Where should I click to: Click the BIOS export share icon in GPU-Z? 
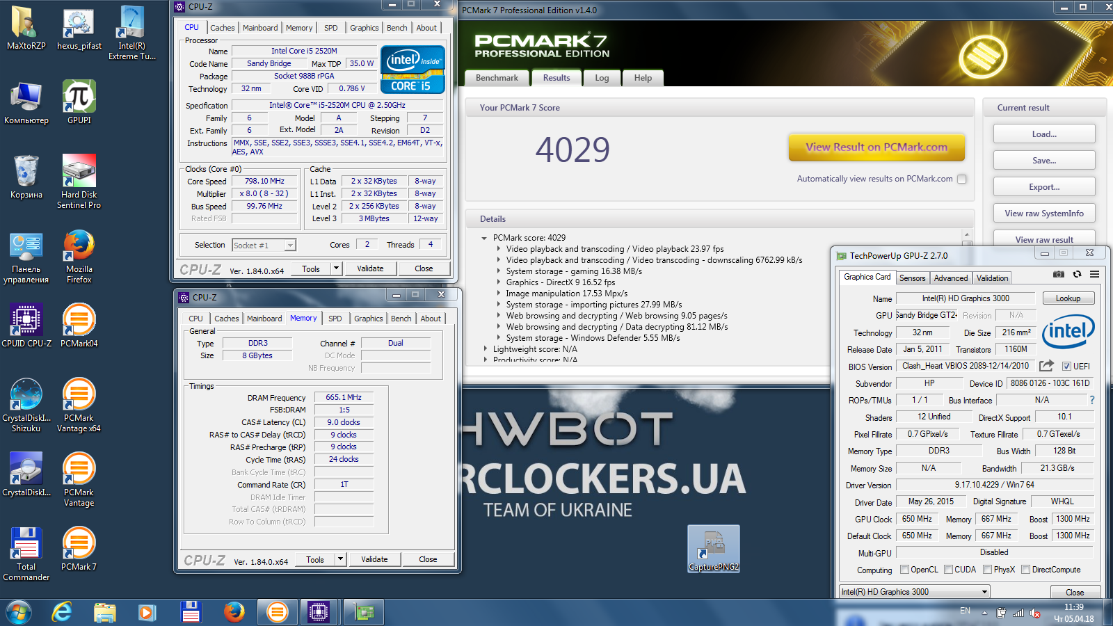1046,366
